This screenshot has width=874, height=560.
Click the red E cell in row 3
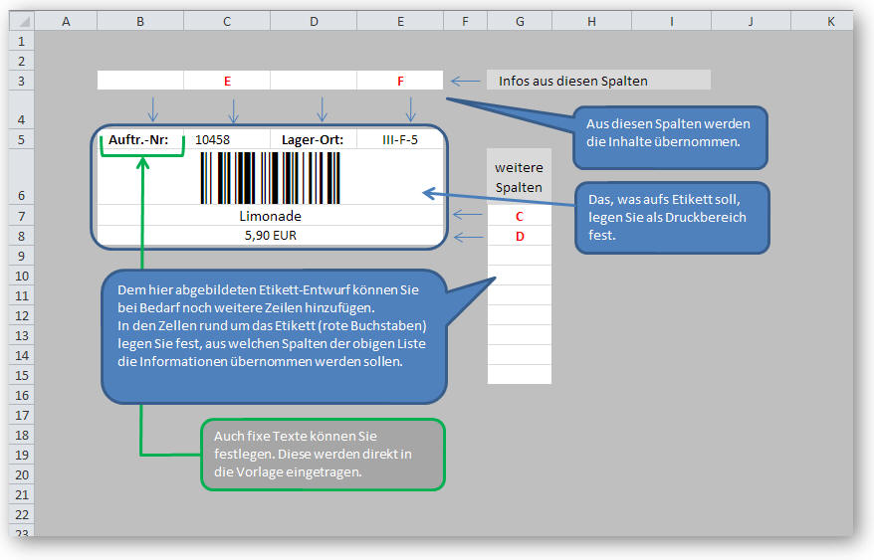coord(227,81)
